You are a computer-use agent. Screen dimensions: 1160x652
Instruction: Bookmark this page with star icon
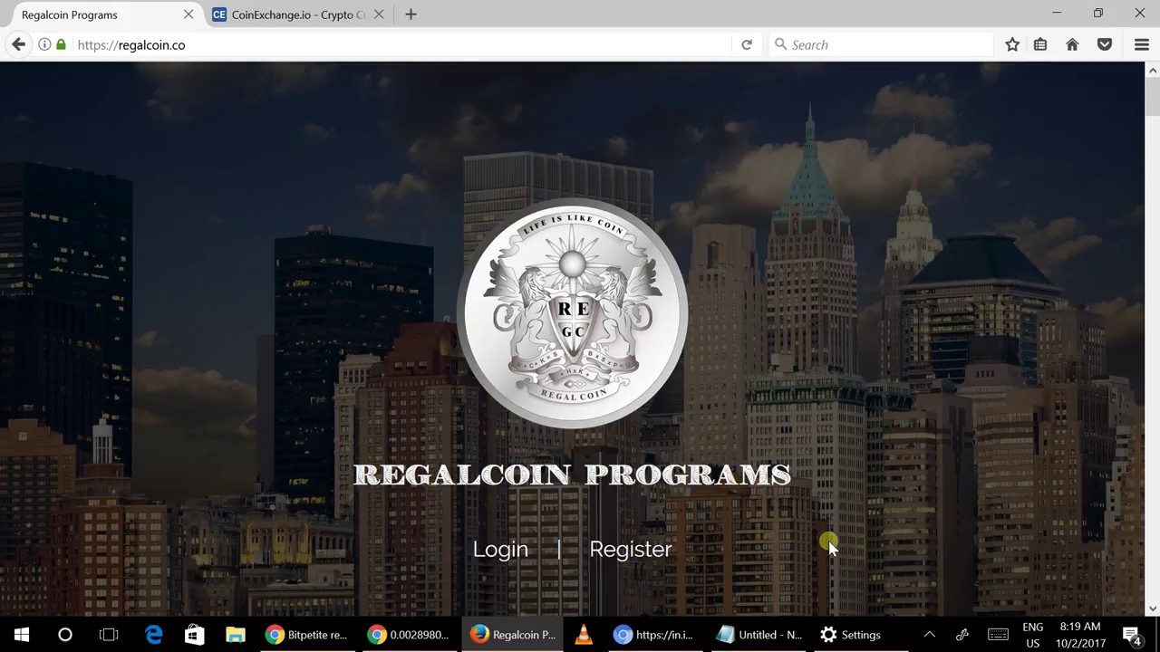tap(1012, 44)
